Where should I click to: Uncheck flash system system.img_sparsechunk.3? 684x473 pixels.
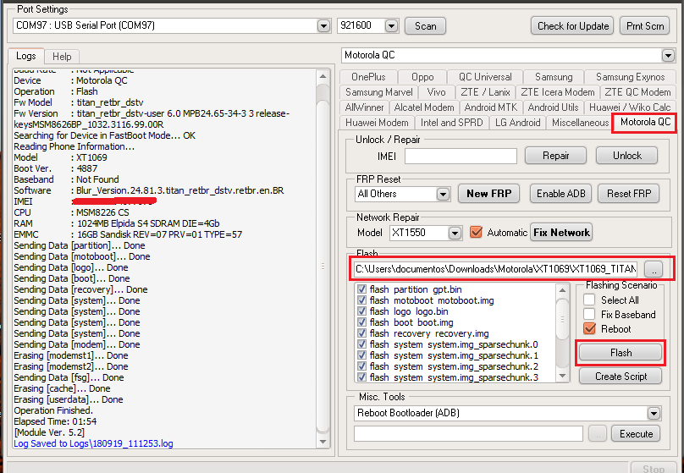tap(361, 377)
